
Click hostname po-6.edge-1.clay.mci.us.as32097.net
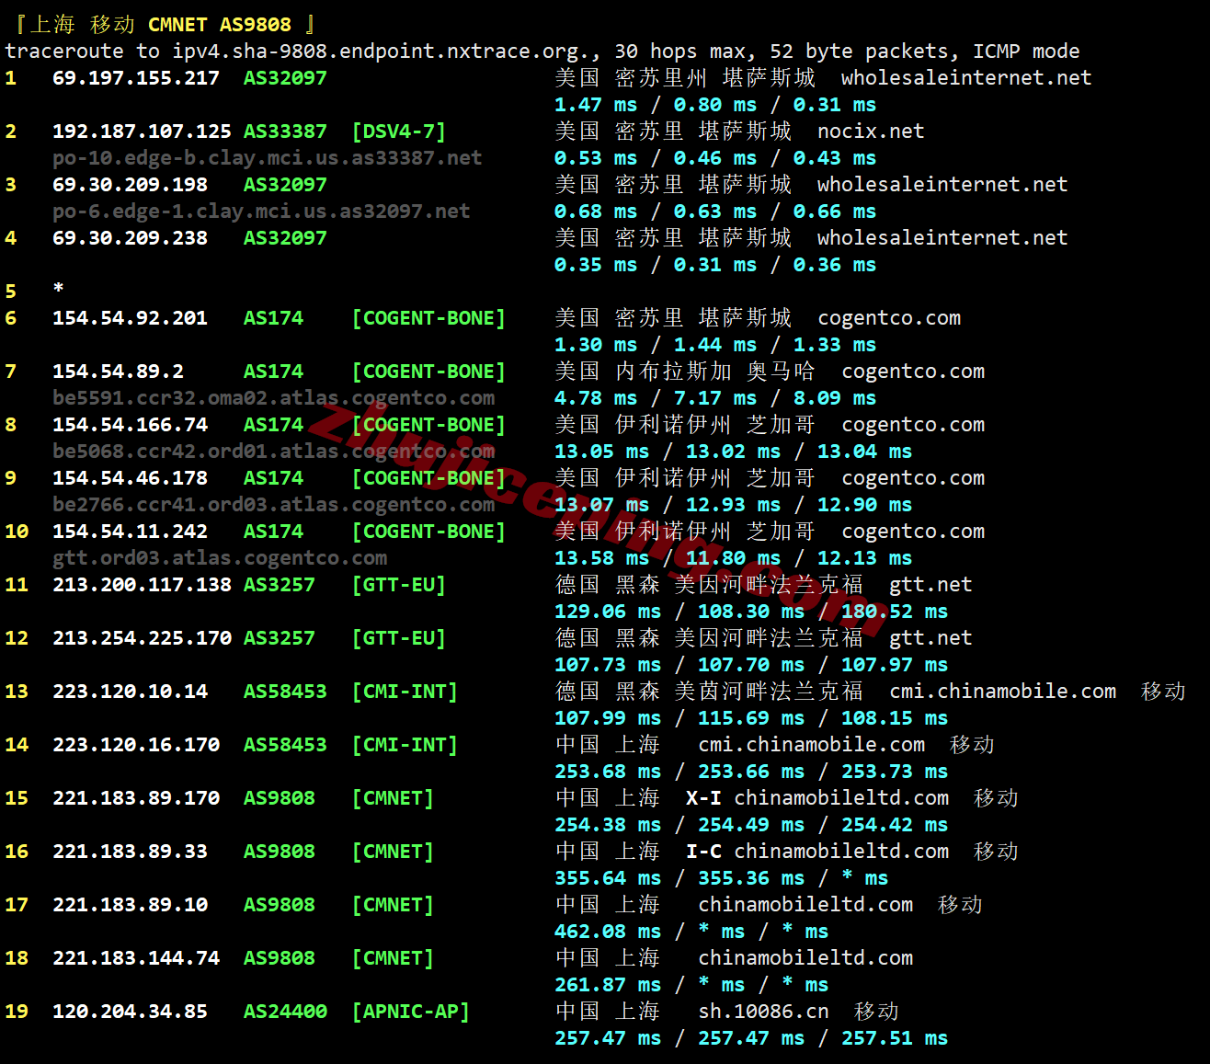261,212
